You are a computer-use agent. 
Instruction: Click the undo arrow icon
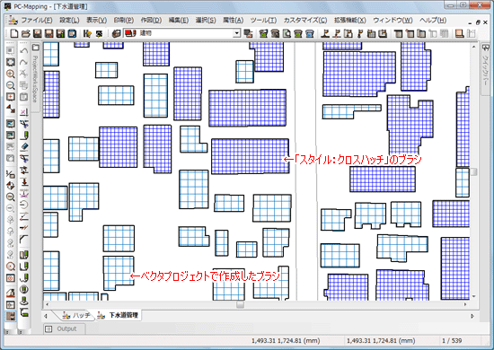pyautogui.click(x=23, y=51)
